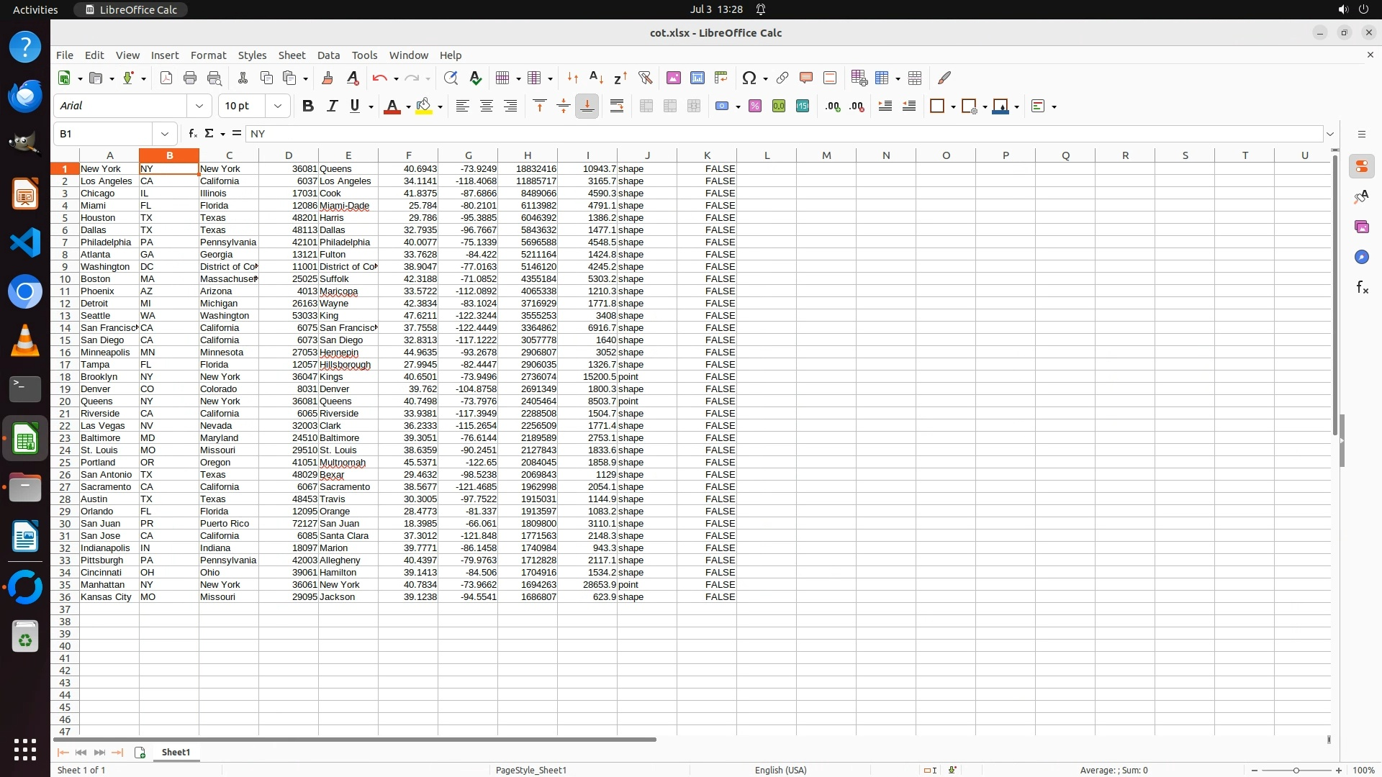The width and height of the screenshot is (1382, 777).
Task: Open the Function Wizard icon
Action: 192,134
